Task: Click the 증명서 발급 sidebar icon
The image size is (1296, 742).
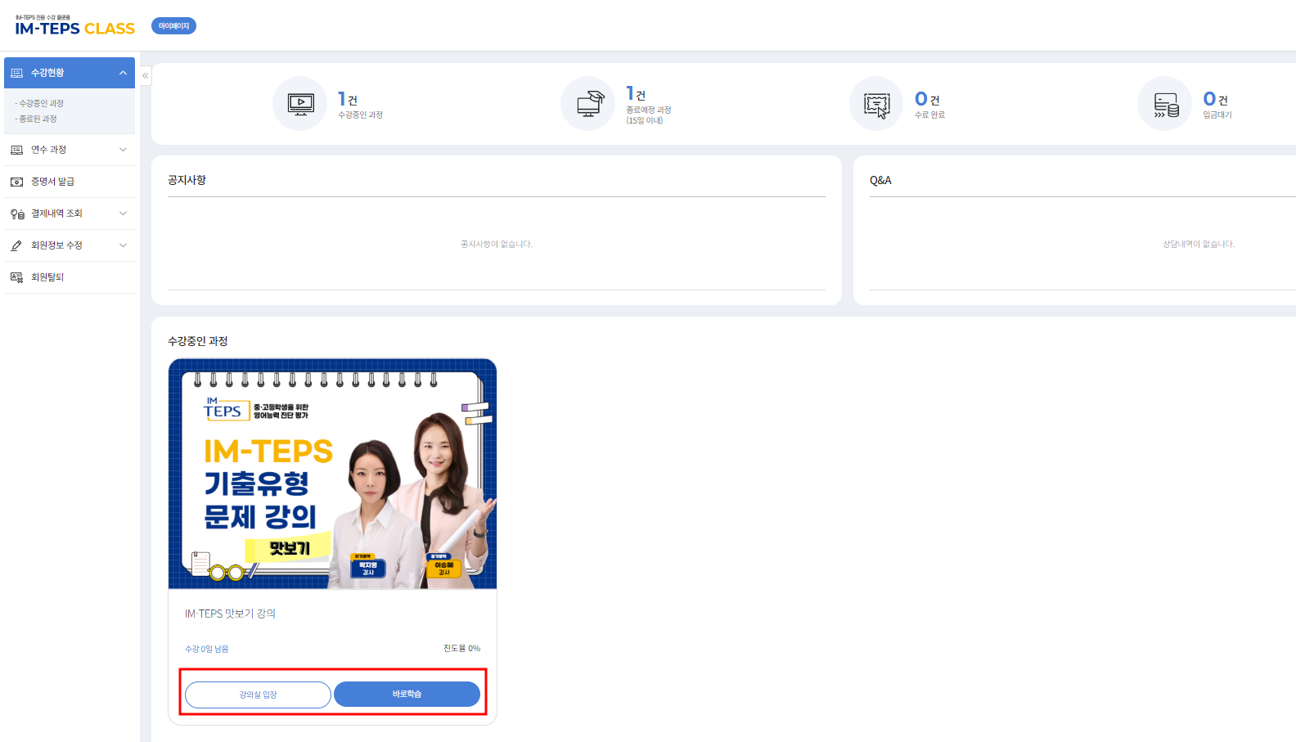Action: tap(16, 182)
